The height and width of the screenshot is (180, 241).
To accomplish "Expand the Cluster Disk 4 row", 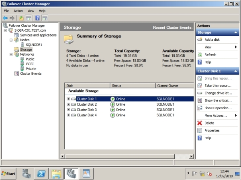I will [x=69, y=115].
